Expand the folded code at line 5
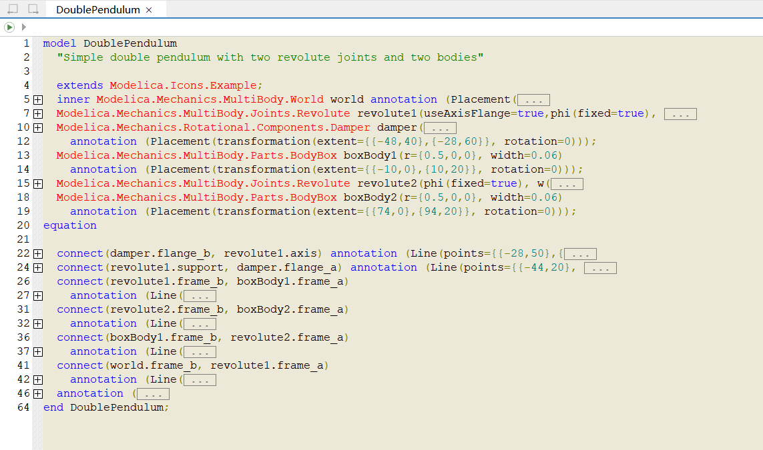 point(38,99)
